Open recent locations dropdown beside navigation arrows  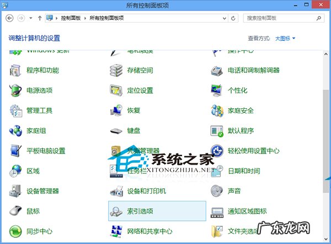coord(31,18)
